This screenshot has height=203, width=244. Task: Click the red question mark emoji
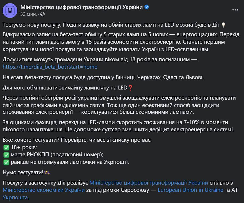(131, 87)
